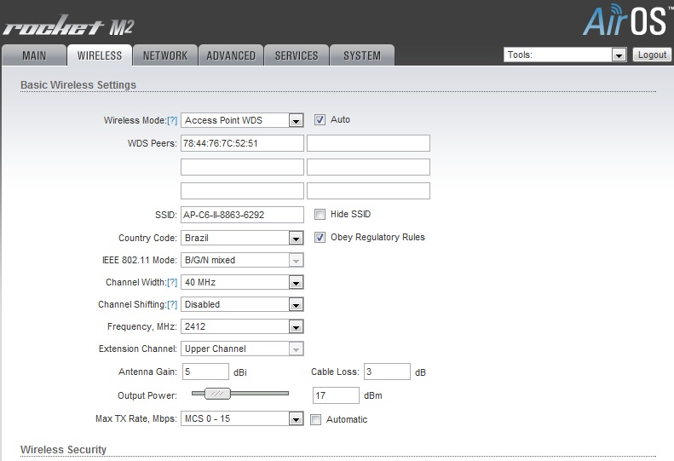This screenshot has width=674, height=461.
Task: Open the NETWORK tab
Action: [165, 55]
